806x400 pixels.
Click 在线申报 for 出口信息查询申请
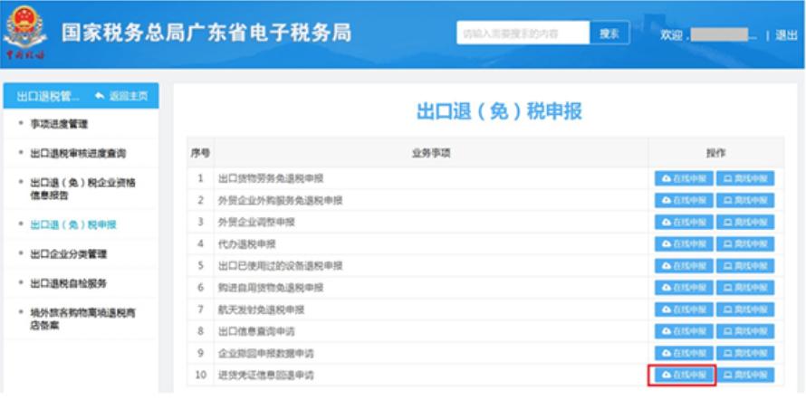(x=684, y=331)
